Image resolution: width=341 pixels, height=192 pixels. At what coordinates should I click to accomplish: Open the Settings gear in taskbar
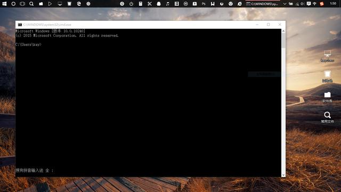[x=88, y=4]
